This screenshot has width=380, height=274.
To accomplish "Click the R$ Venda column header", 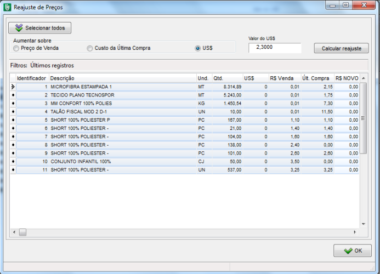I will pyautogui.click(x=284, y=78).
